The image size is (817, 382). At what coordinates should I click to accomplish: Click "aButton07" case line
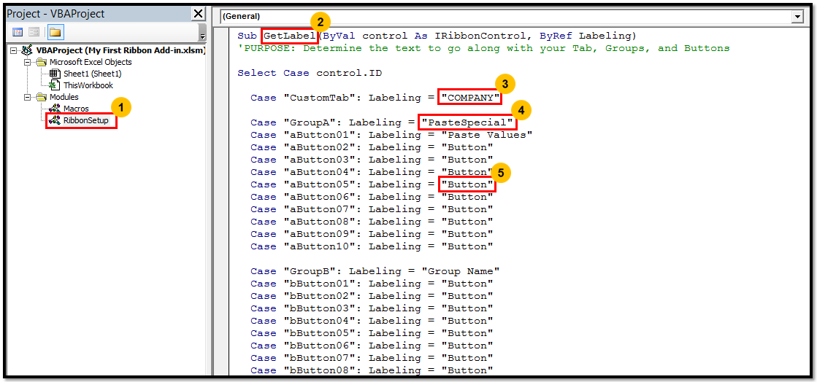tap(372, 209)
